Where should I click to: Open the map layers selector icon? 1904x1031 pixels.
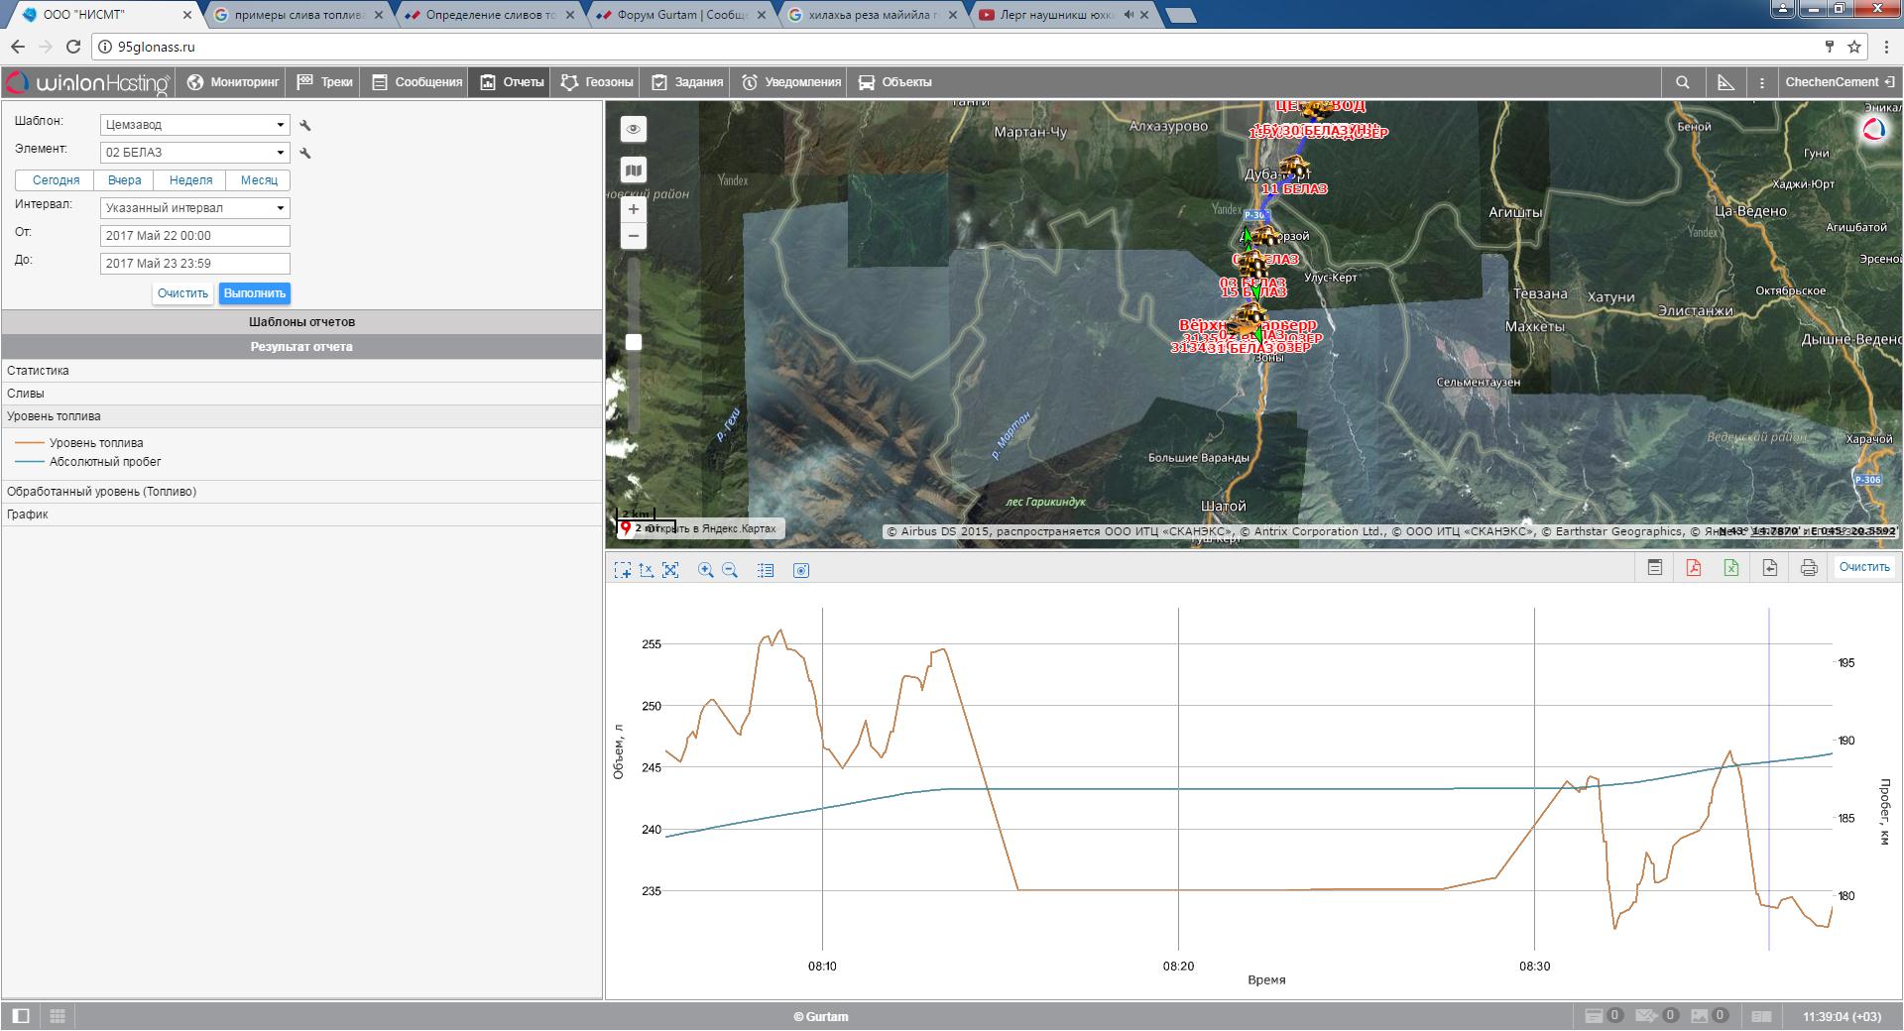(x=634, y=170)
